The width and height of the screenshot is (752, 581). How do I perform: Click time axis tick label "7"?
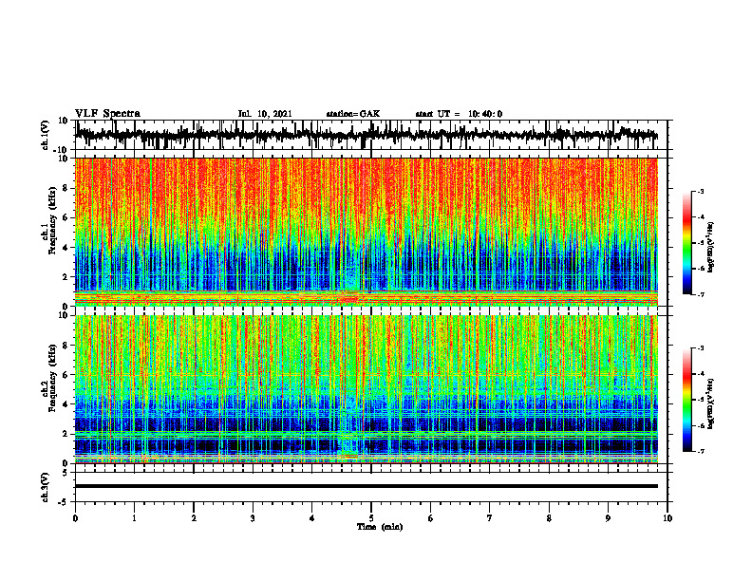point(490,518)
